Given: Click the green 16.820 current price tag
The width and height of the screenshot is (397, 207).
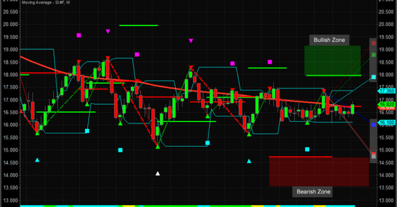Looking at the screenshot, I should tap(386, 105).
